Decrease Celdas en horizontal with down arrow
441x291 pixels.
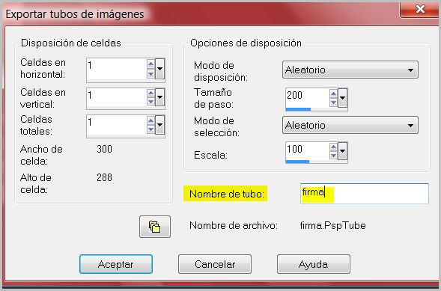[x=150, y=74]
